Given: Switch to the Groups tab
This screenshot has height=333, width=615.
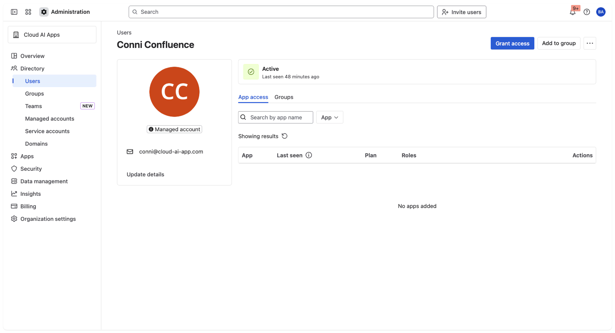Looking at the screenshot, I should click(x=284, y=97).
